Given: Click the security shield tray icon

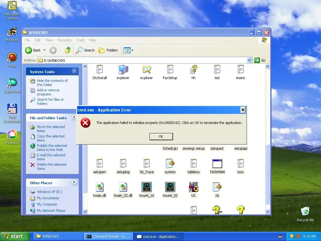Looking at the screenshot, I should coord(292,236).
